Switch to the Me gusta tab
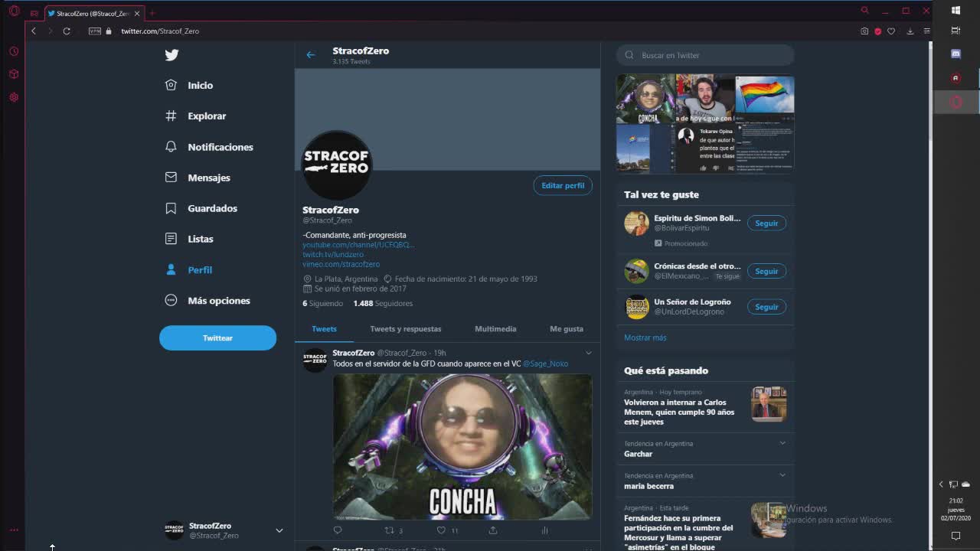The width and height of the screenshot is (980, 551). click(567, 329)
